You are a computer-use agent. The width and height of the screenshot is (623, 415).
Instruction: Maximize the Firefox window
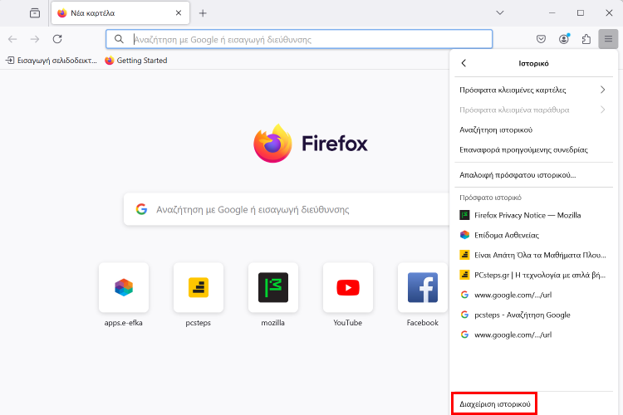[581, 13]
